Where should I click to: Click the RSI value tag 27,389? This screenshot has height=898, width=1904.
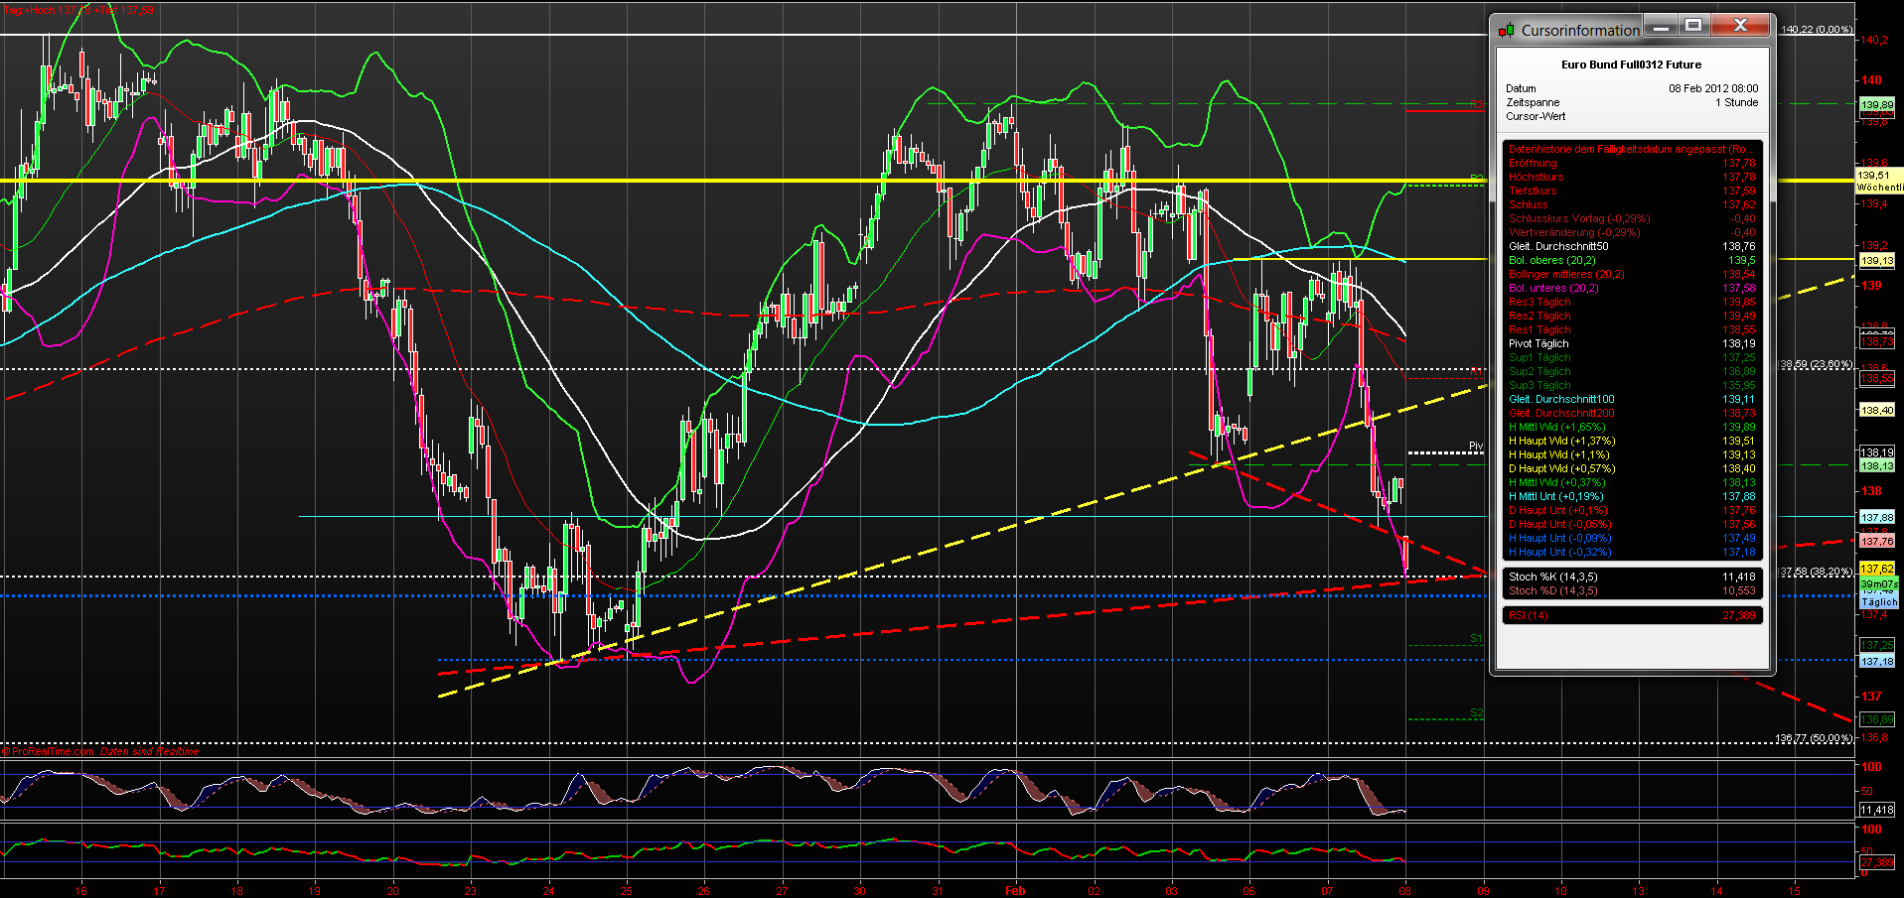[x=1876, y=862]
